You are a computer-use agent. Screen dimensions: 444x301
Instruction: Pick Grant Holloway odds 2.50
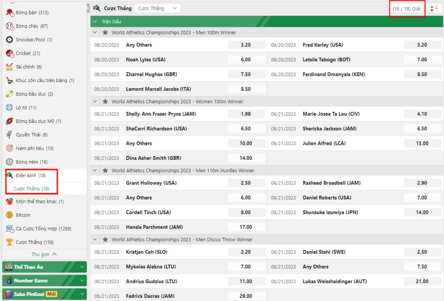(x=246, y=183)
